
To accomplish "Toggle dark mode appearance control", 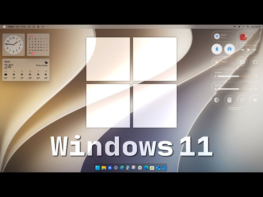I will coord(217,100).
